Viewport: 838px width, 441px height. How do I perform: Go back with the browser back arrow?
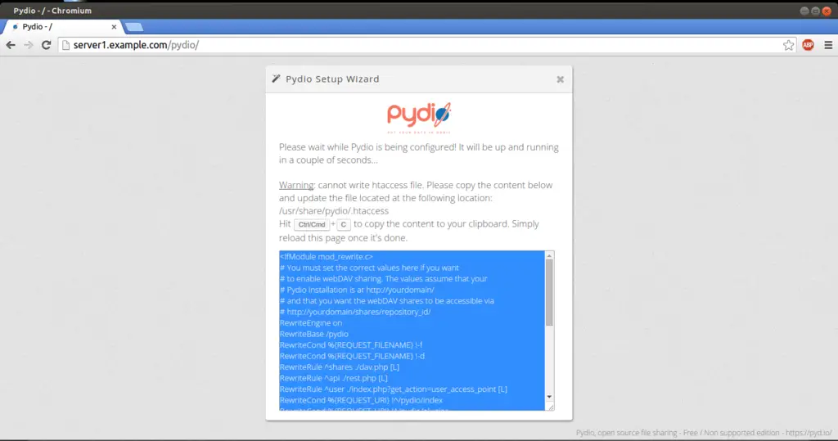11,46
